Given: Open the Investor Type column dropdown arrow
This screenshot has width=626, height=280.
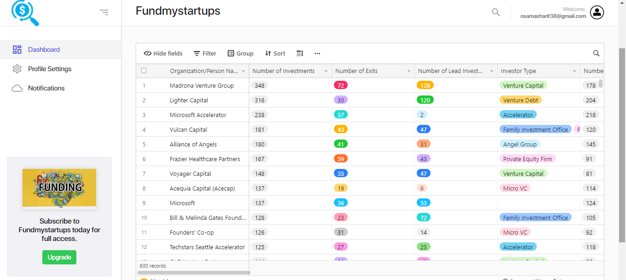Looking at the screenshot, I should point(574,71).
